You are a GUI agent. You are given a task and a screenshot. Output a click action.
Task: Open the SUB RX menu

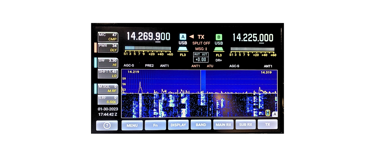[246, 125]
